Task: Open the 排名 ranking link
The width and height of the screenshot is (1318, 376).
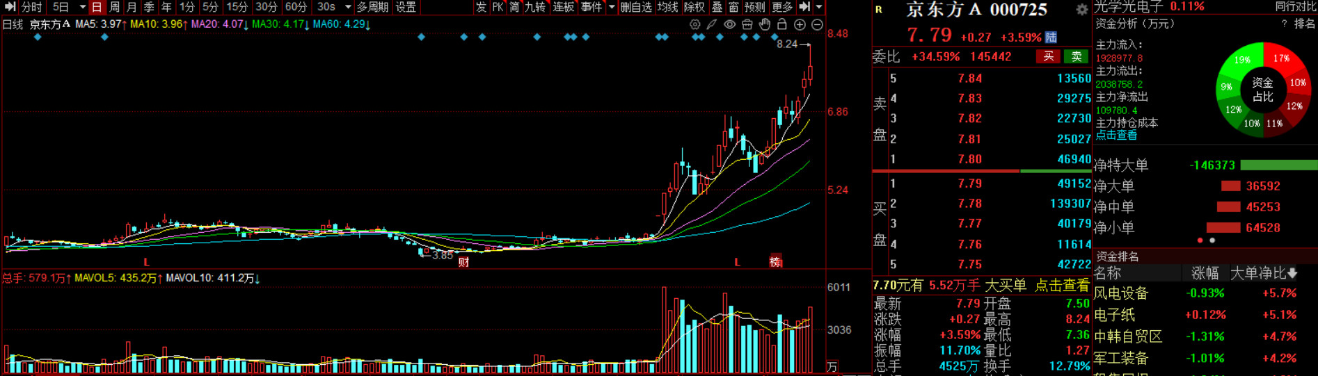Action: [1305, 24]
